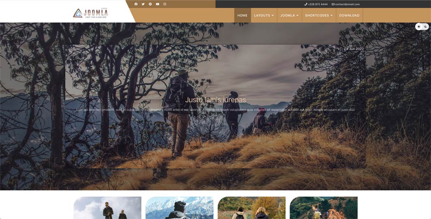Expand the Layouts dropdown menu
This screenshot has width=431, height=219.
coord(264,15)
